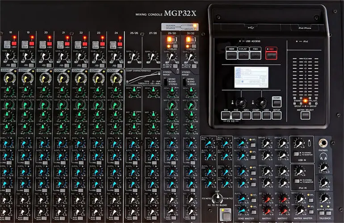Turn the AUX1 send knob on channel 20

coord(45,144)
